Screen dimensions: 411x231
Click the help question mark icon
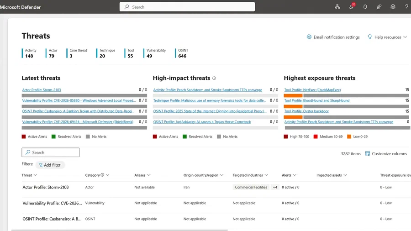coord(406,7)
